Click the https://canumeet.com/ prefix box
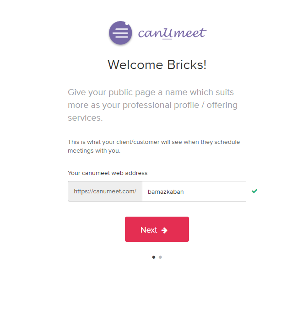Screen dimensions: 308x335 tap(105, 191)
